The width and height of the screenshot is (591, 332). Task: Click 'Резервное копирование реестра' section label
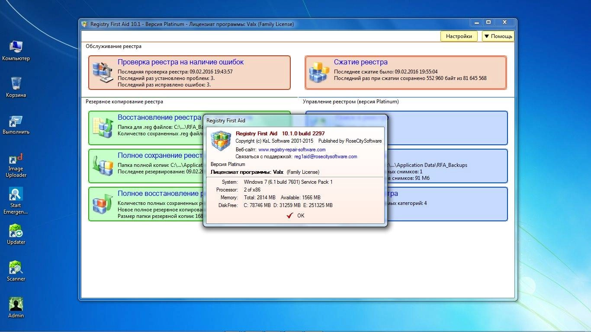[124, 102]
